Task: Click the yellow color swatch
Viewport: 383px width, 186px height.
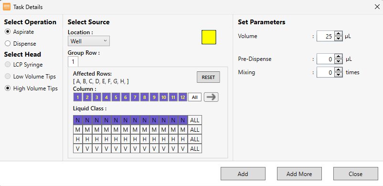Action: (x=209, y=37)
